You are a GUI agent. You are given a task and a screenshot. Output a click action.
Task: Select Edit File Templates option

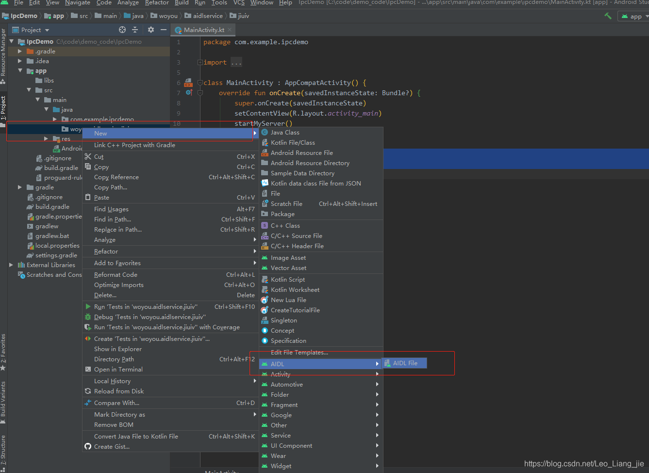click(x=321, y=352)
